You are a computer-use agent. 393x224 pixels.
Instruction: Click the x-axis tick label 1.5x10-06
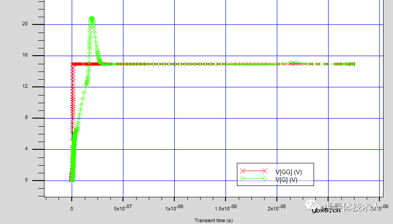point(226,209)
